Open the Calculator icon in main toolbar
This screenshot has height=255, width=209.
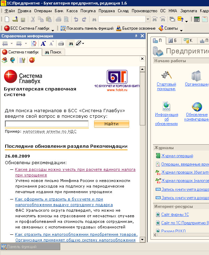(197, 19)
